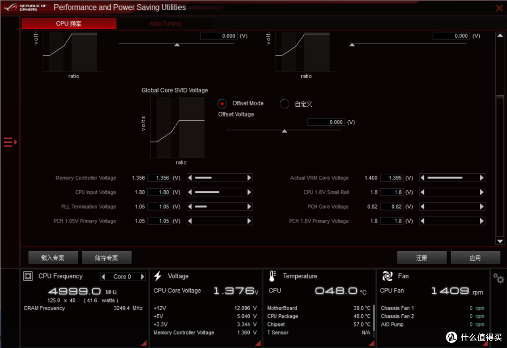Increase PCH Core Voltage with right arrow
This screenshot has height=348, width=507.
click(x=482, y=206)
